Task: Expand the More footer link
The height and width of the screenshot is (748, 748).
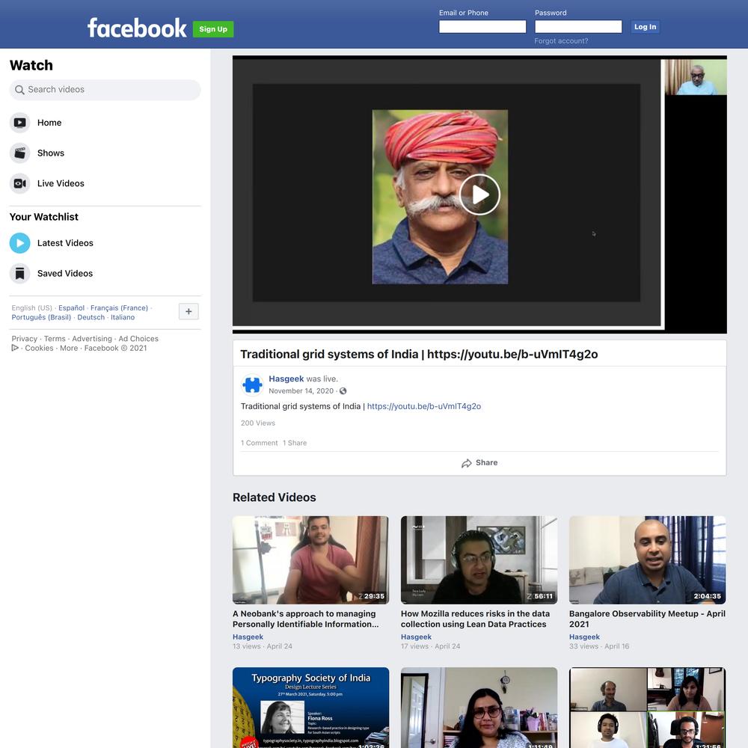Action: (x=69, y=349)
